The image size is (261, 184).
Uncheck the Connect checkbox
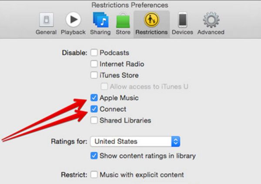(94, 109)
